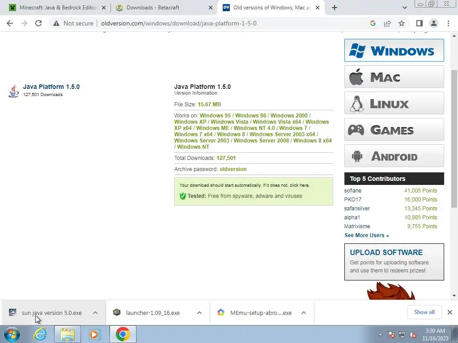Image resolution: width=458 pixels, height=343 pixels.
Task: Click the Java coffee cup icon
Action: tap(13, 91)
